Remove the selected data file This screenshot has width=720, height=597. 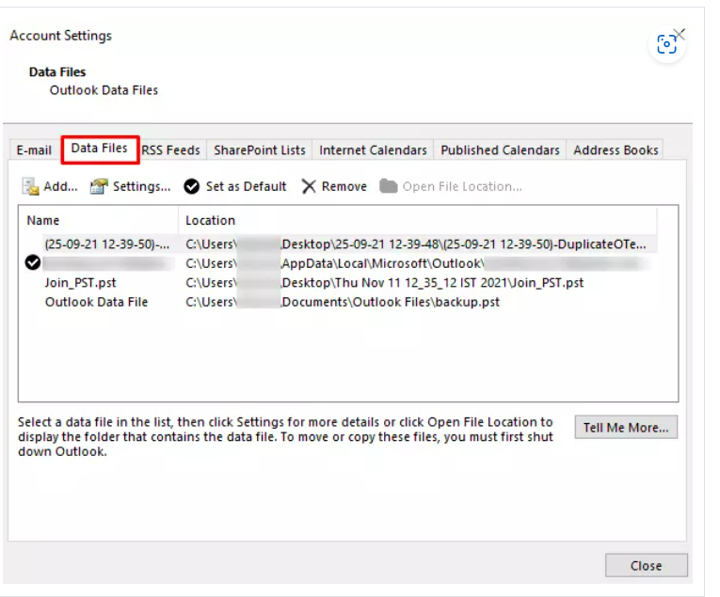[x=334, y=186]
